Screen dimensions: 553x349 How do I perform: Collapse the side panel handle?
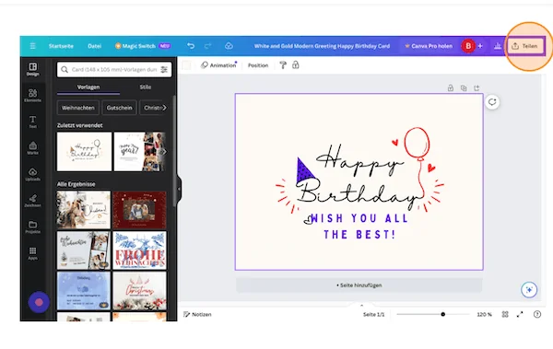(179, 189)
